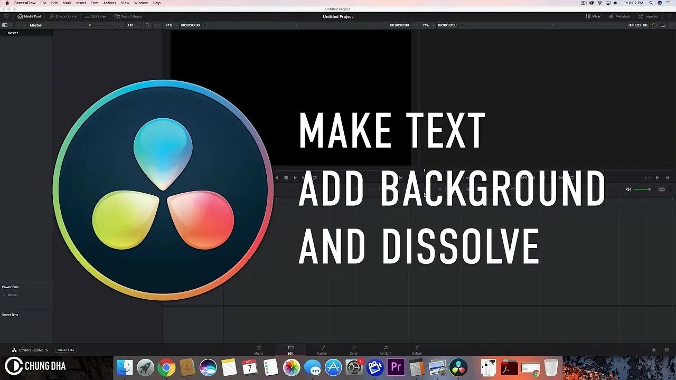Viewport: 676px width, 380px height.
Task: Toggle the Effects Library panel
Action: [x=63, y=16]
